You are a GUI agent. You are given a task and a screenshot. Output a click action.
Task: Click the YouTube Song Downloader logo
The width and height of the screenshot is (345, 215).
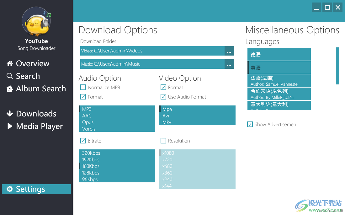click(36, 21)
